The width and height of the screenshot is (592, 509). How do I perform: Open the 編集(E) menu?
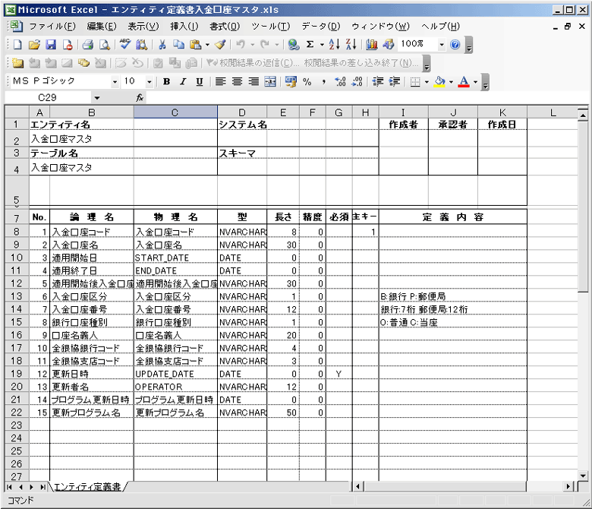102,27
